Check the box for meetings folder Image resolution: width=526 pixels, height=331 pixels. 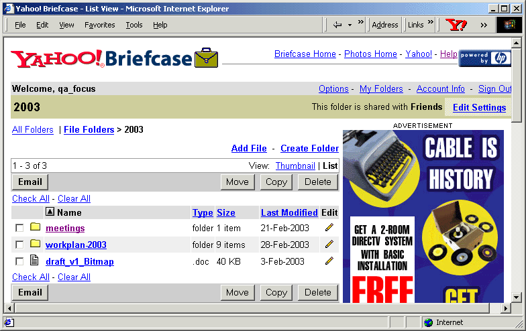tap(19, 228)
